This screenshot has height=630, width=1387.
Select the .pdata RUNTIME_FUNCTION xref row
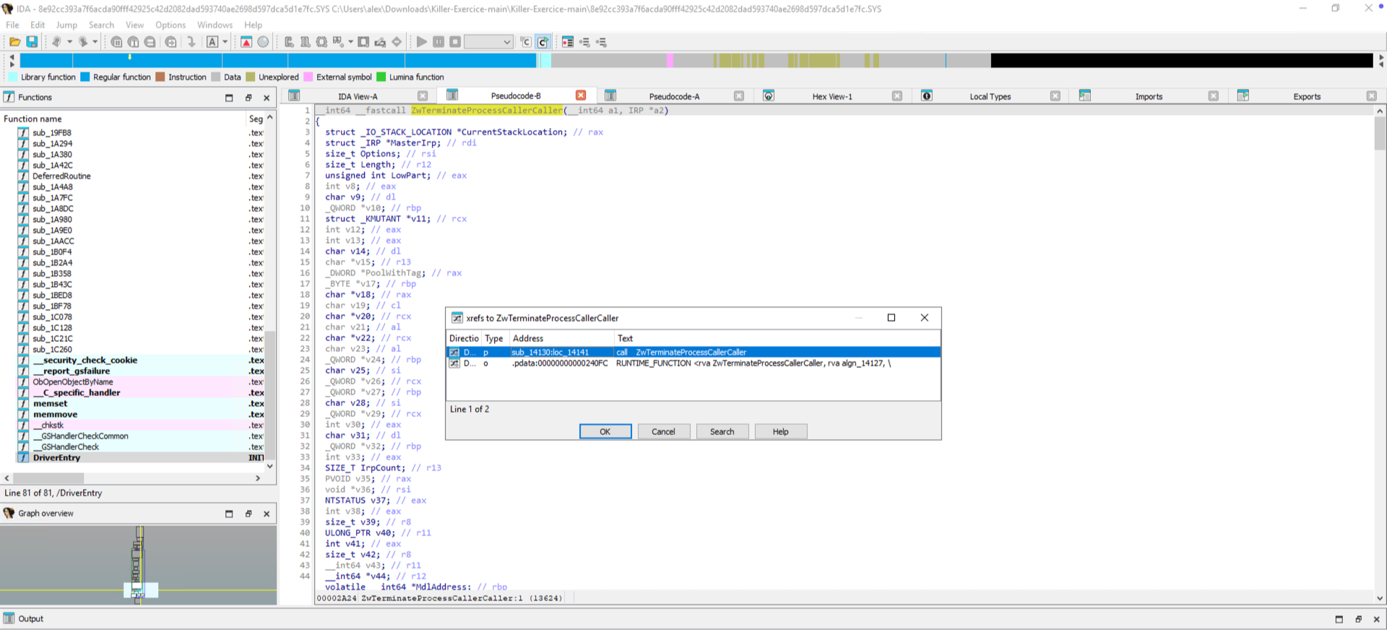(x=693, y=363)
